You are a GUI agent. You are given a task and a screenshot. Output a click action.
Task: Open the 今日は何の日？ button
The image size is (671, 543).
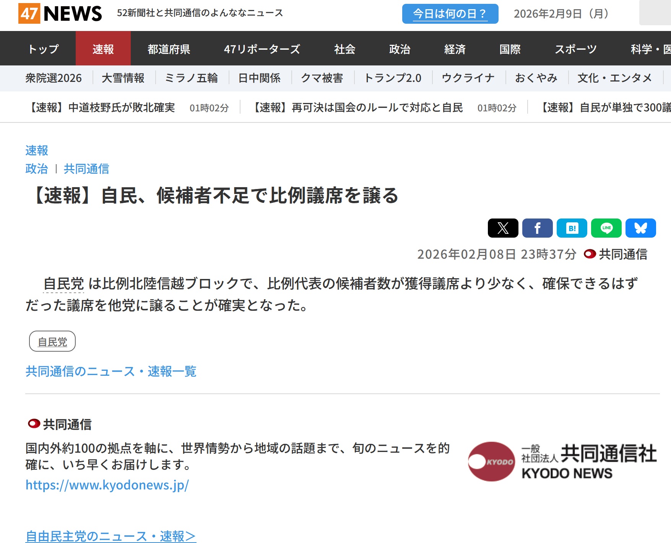pyautogui.click(x=450, y=14)
